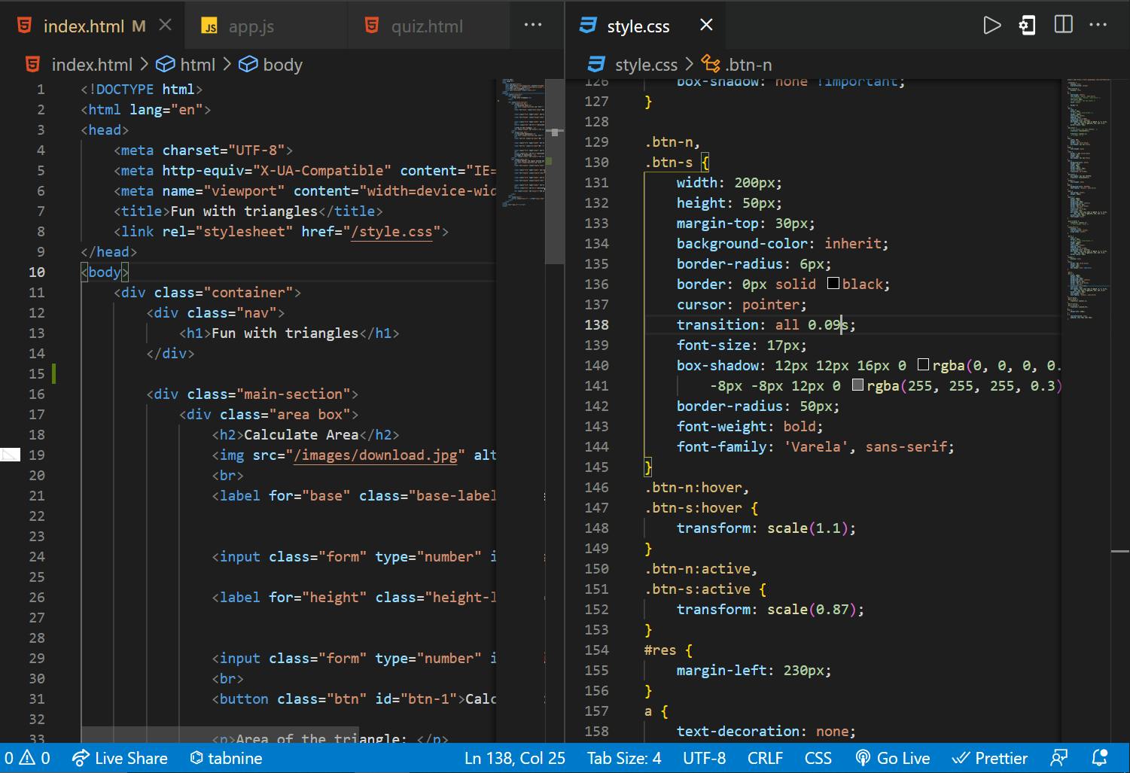The image size is (1130, 773).
Task: Open the quiz.html tab
Action: click(x=427, y=26)
